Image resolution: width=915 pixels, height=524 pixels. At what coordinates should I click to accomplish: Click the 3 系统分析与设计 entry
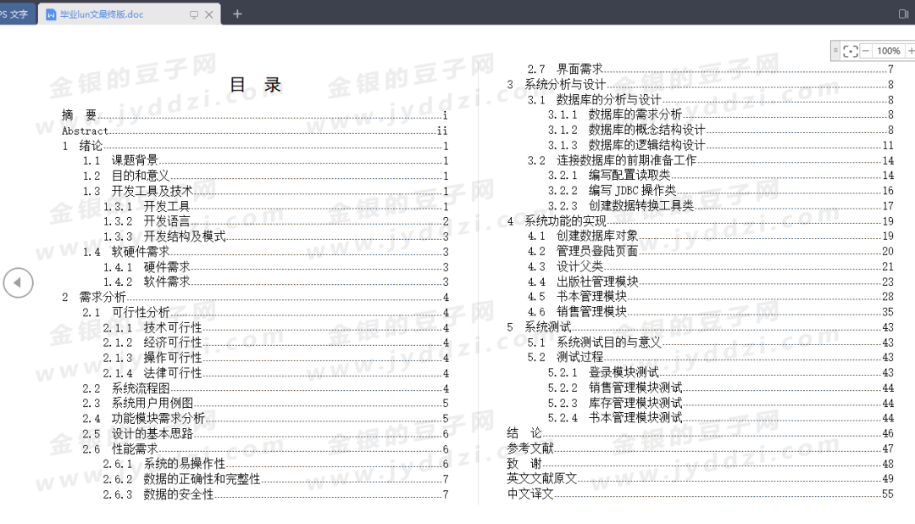pos(701,84)
